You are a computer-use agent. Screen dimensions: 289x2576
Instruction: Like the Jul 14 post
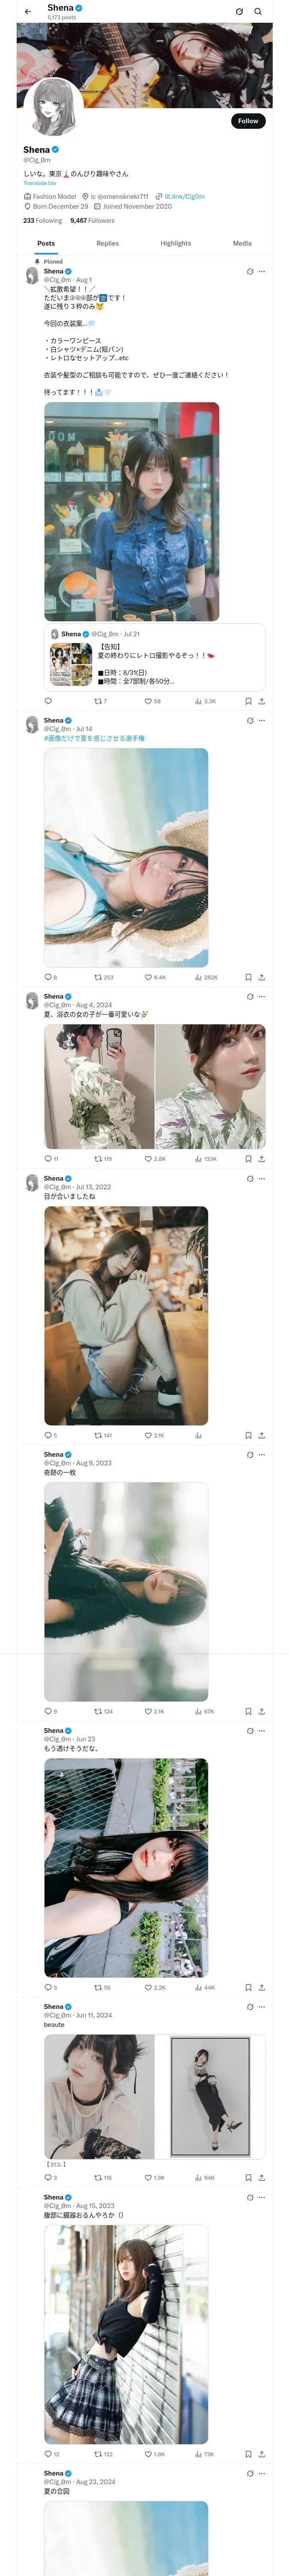[149, 978]
